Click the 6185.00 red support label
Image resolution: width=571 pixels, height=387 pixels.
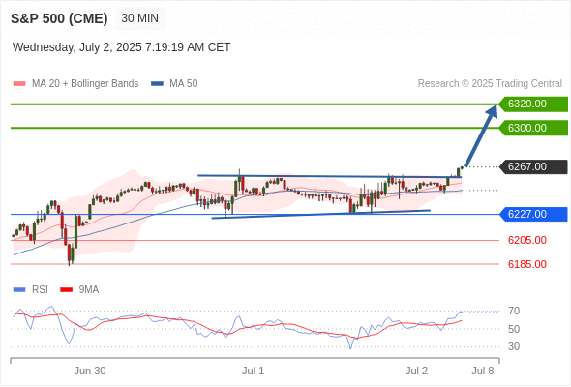point(527,264)
